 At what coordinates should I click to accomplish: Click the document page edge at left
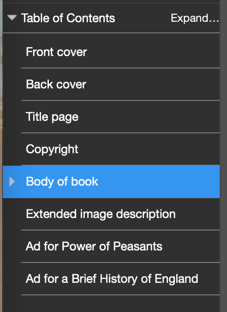(1, 156)
